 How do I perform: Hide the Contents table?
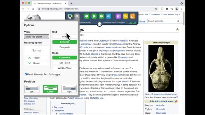coord(73,103)
